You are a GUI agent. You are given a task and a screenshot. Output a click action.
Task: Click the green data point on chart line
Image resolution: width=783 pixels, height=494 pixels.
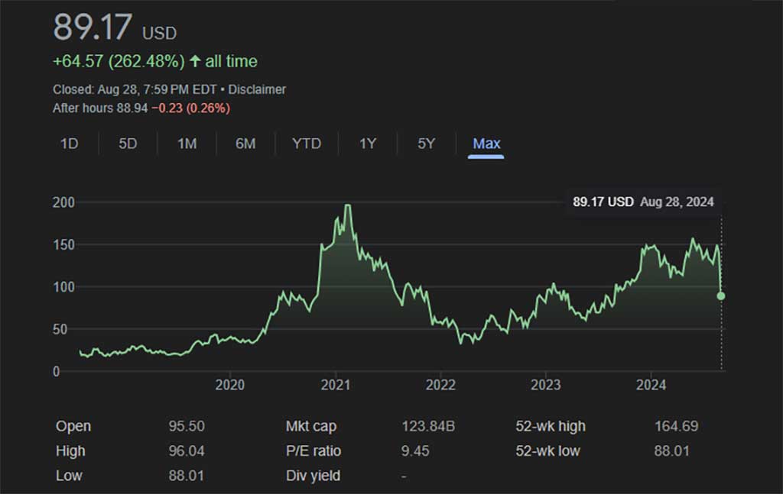720,296
